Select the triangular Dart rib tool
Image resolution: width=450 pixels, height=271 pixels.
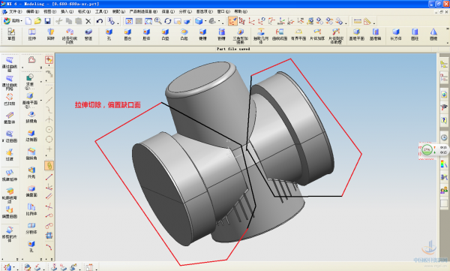click(x=240, y=35)
